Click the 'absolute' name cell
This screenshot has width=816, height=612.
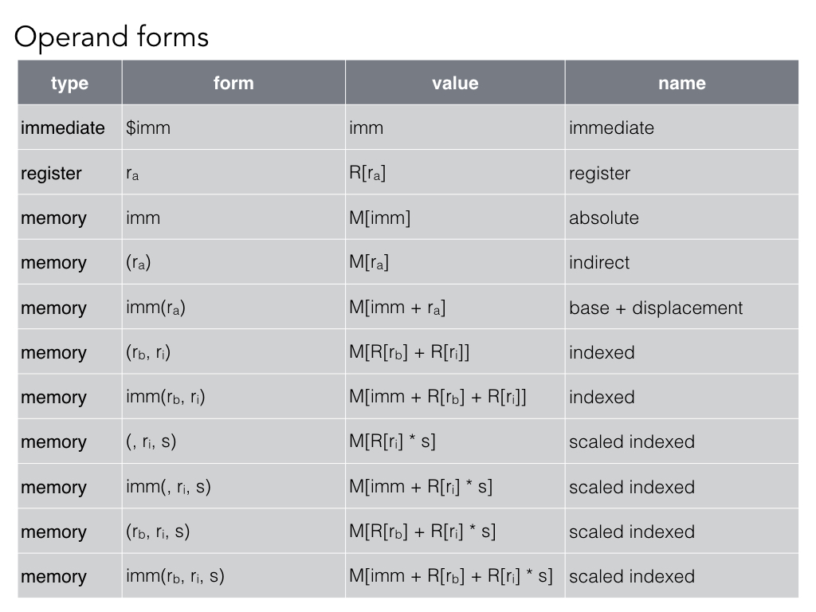coord(603,218)
